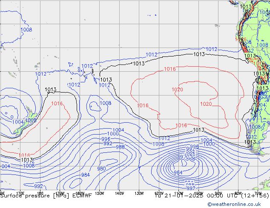Click the 180 longitude label
Image resolution: width=270 pixels, height=208 pixels.
40,193
